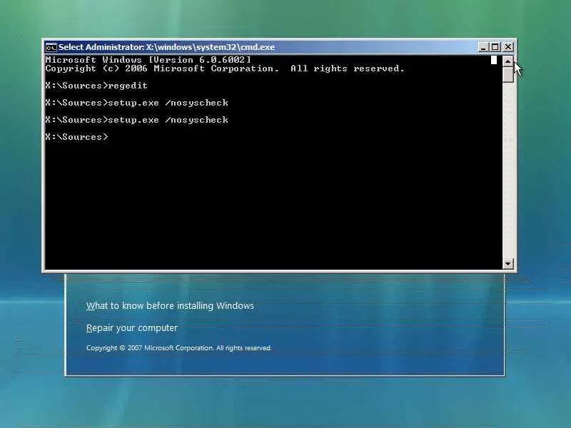This screenshot has height=428, width=571.
Task: Click the scrollbar up arrow in cmd
Action: [x=507, y=61]
